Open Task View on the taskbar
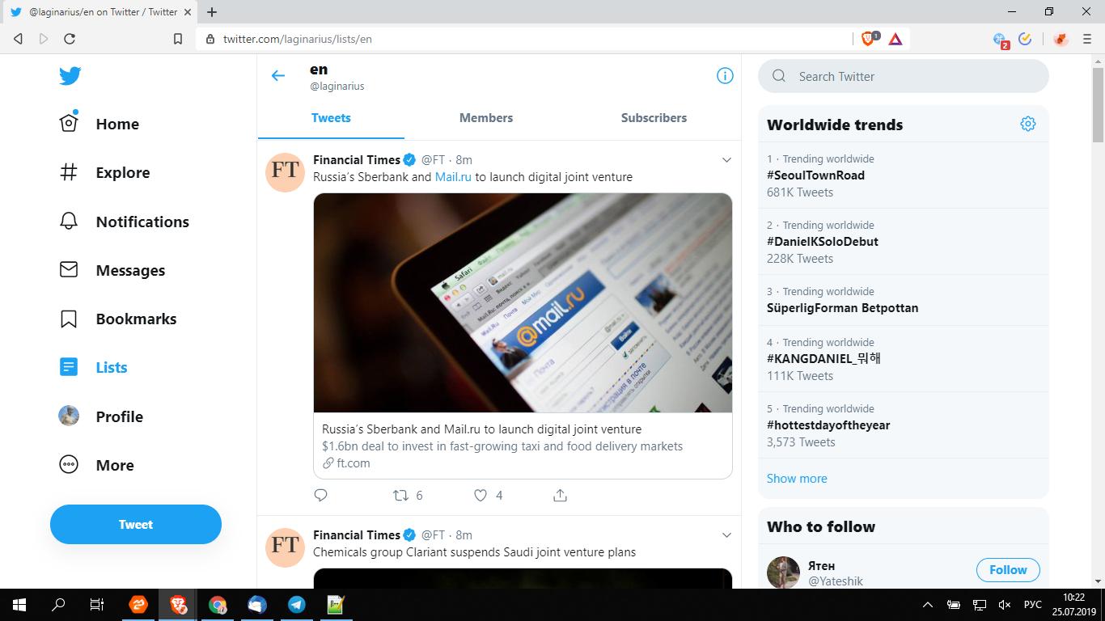The width and height of the screenshot is (1105, 621). coord(97,605)
